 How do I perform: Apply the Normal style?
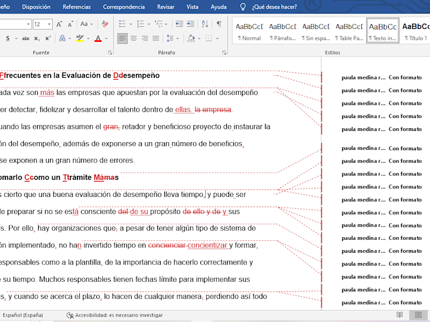tap(249, 32)
